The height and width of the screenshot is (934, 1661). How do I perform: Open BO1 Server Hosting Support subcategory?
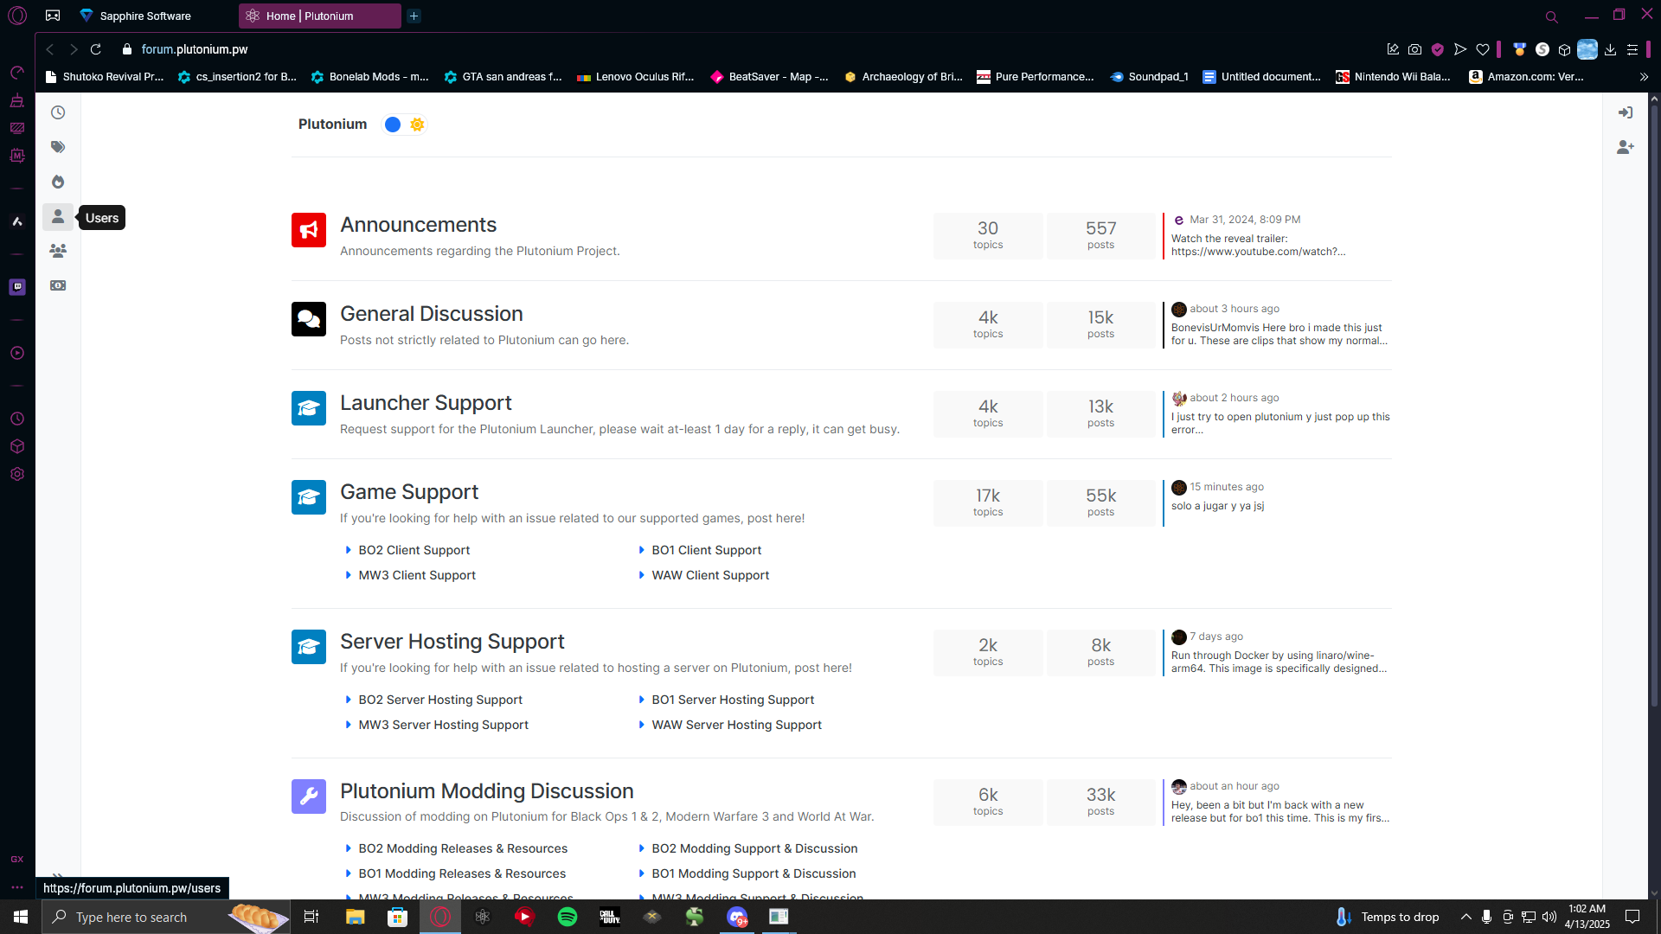(733, 700)
